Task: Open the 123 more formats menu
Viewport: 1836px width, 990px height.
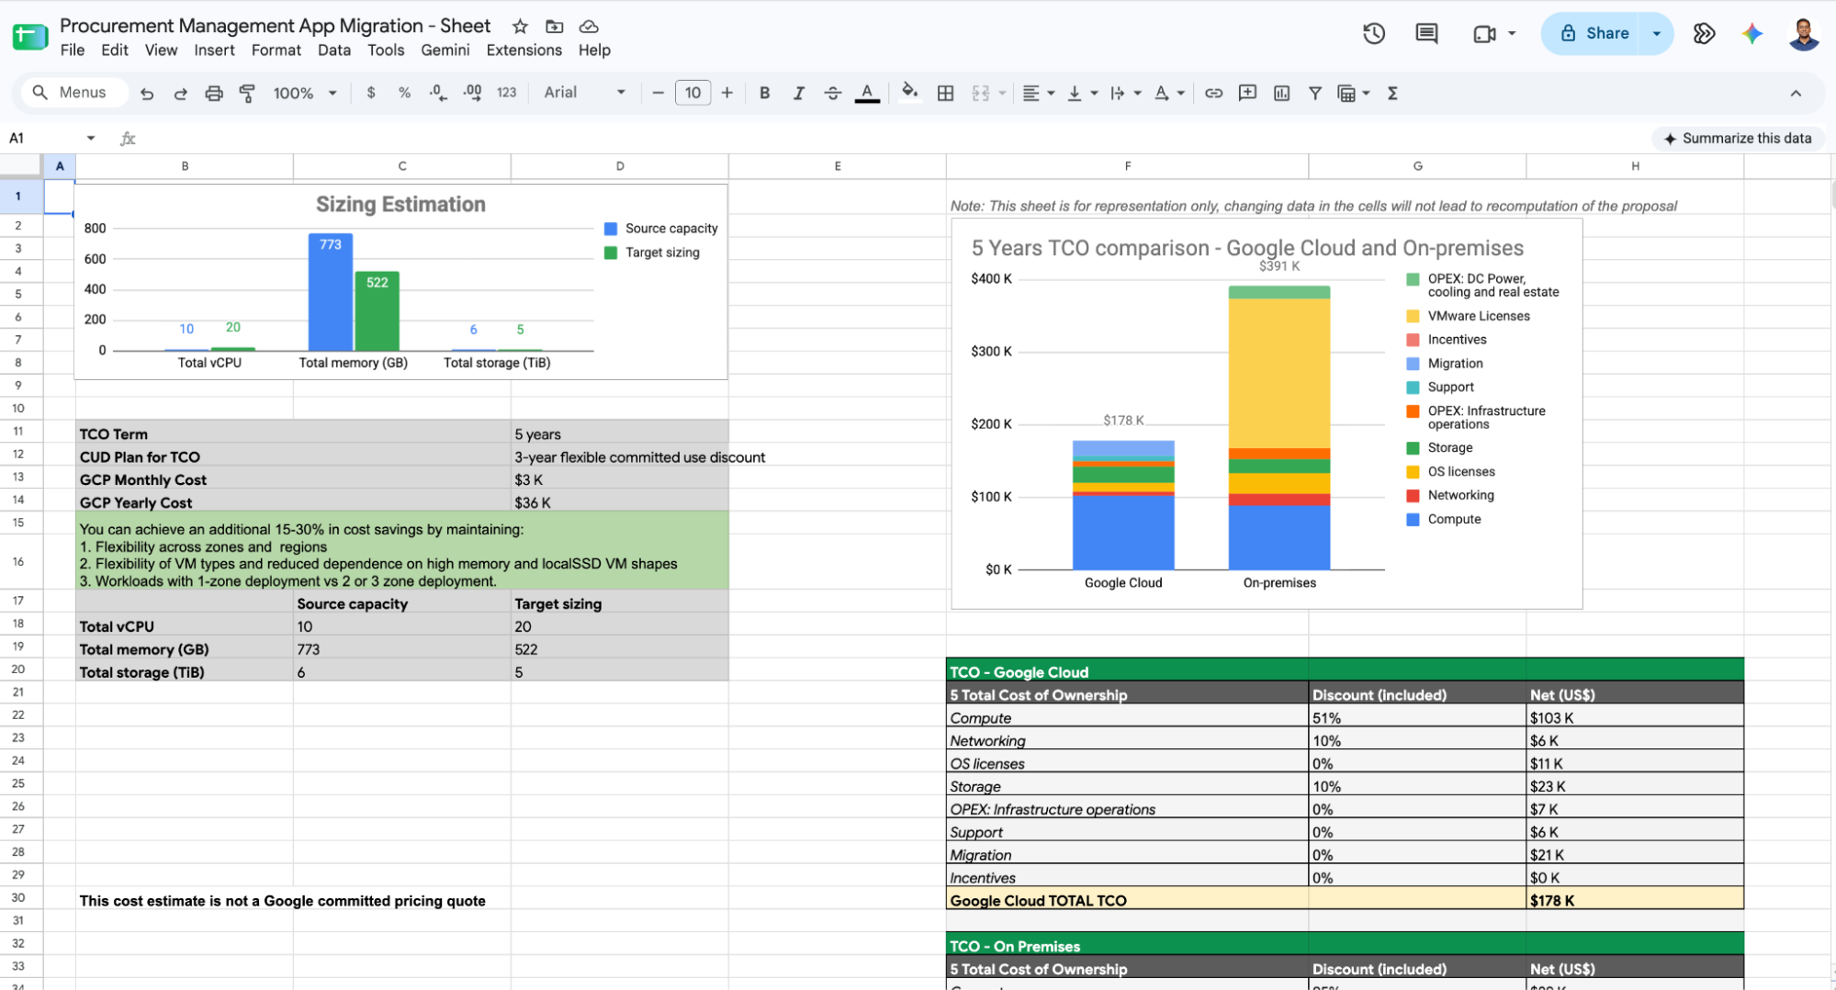Action: [506, 93]
